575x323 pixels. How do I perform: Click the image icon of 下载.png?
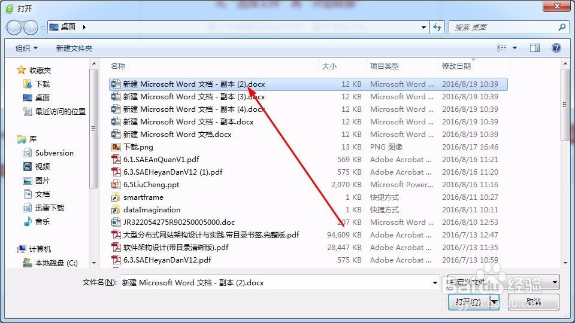tap(116, 147)
